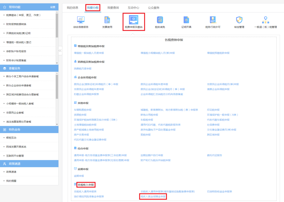284x202 pixels.
Task: Open the 一般退(抵)税管理 icon
Action: [x=265, y=20]
